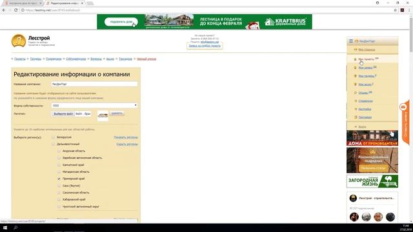Open the Форма собственности dropdown
This screenshot has height=232, width=413.
click(x=94, y=106)
